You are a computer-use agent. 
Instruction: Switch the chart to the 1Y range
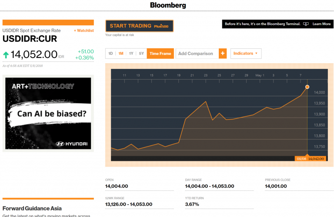131,54
